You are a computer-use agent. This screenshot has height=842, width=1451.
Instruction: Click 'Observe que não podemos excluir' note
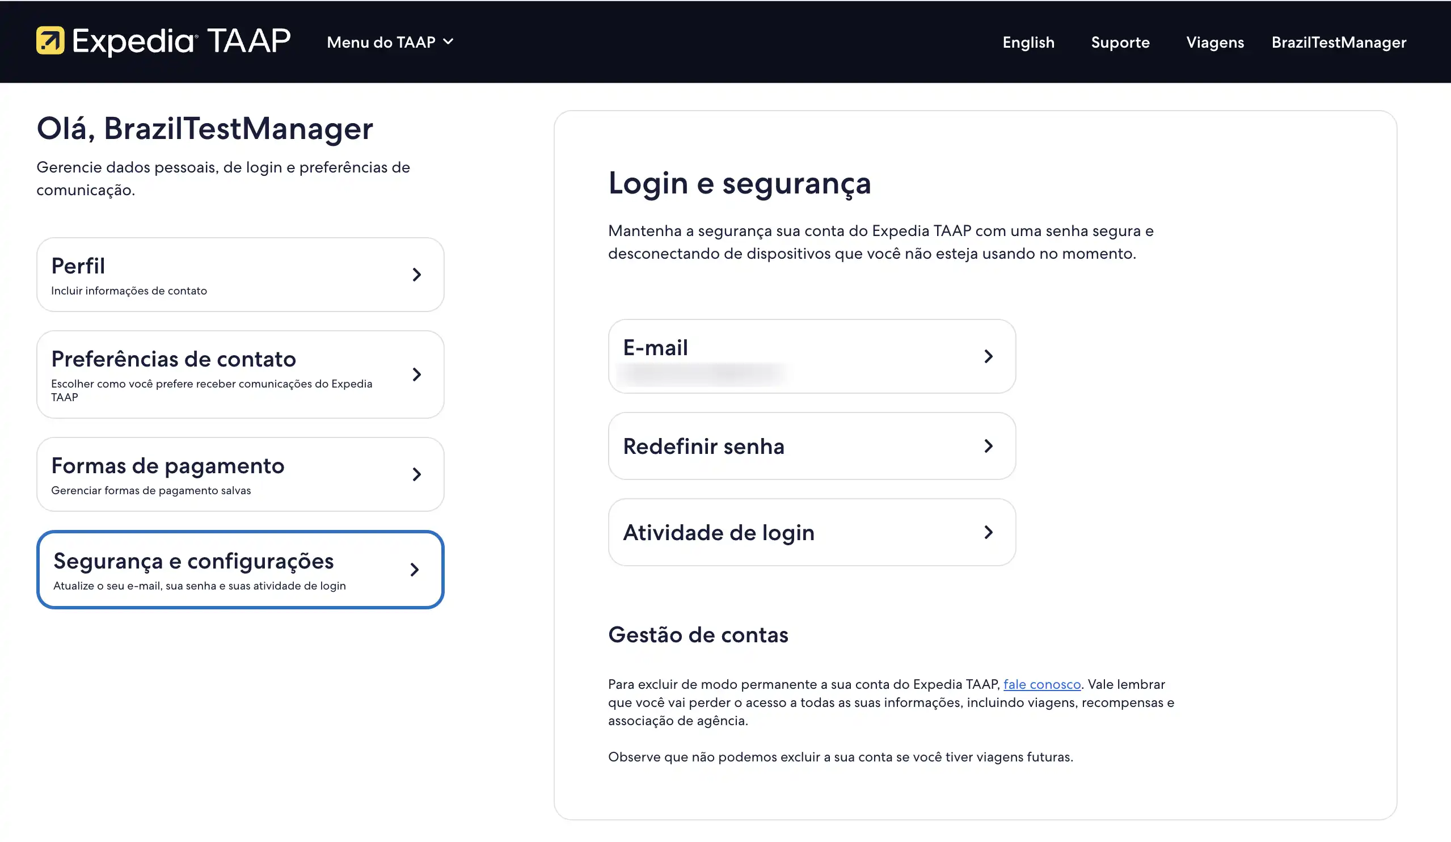(x=841, y=757)
